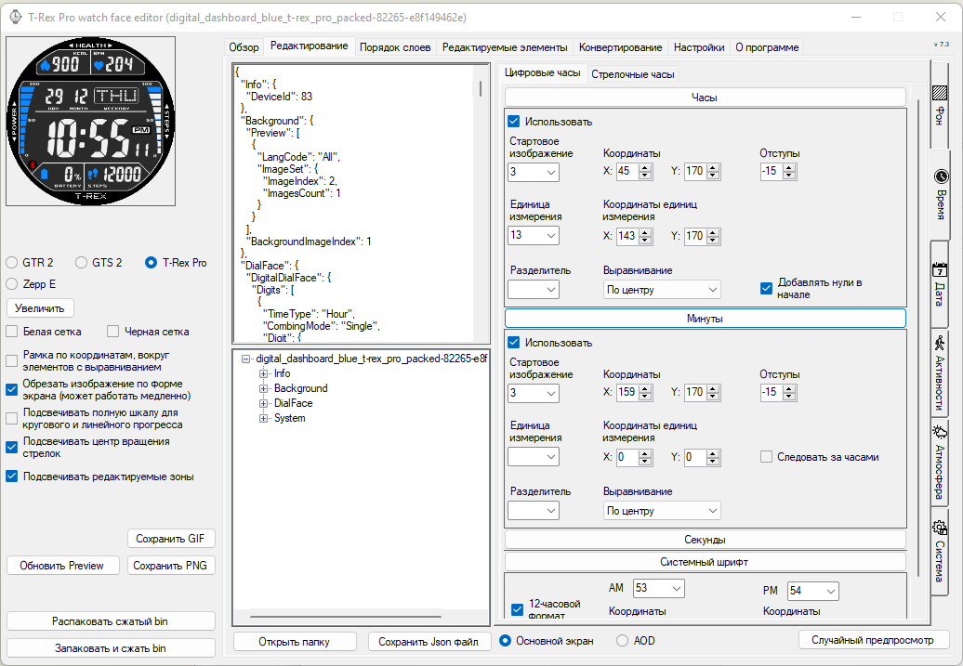Enable Следовать за часами checkbox
This screenshot has width=963, height=666.
767,457
